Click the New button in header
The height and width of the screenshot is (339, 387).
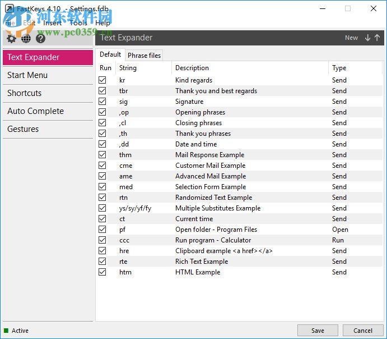(351, 38)
